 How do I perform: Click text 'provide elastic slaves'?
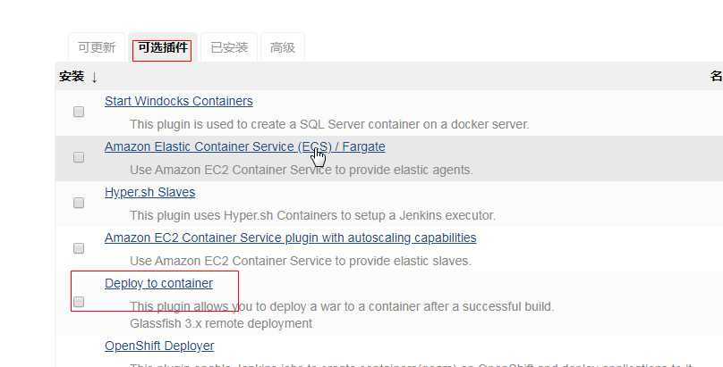point(410,261)
